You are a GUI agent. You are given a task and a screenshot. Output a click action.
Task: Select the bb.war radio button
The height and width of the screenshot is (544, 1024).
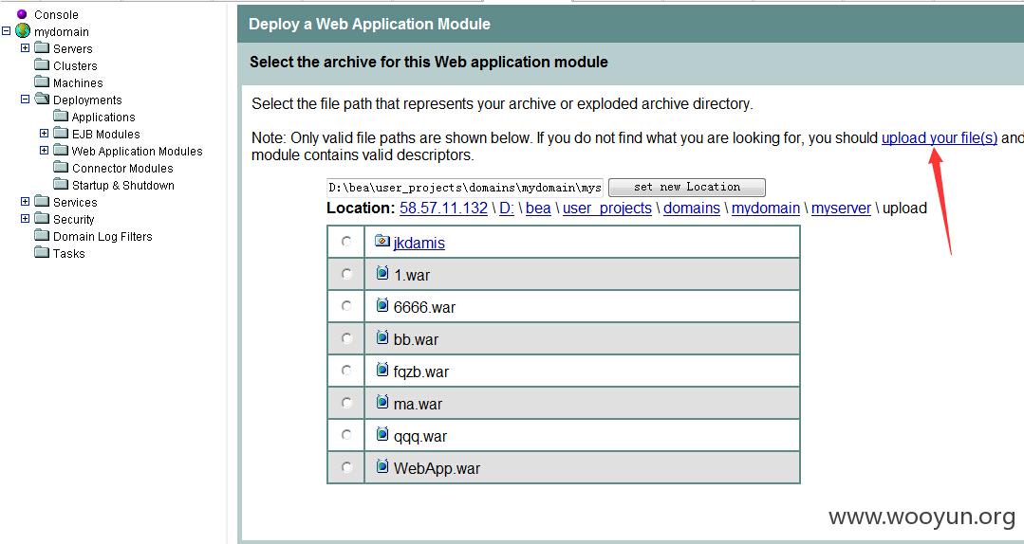[346, 338]
